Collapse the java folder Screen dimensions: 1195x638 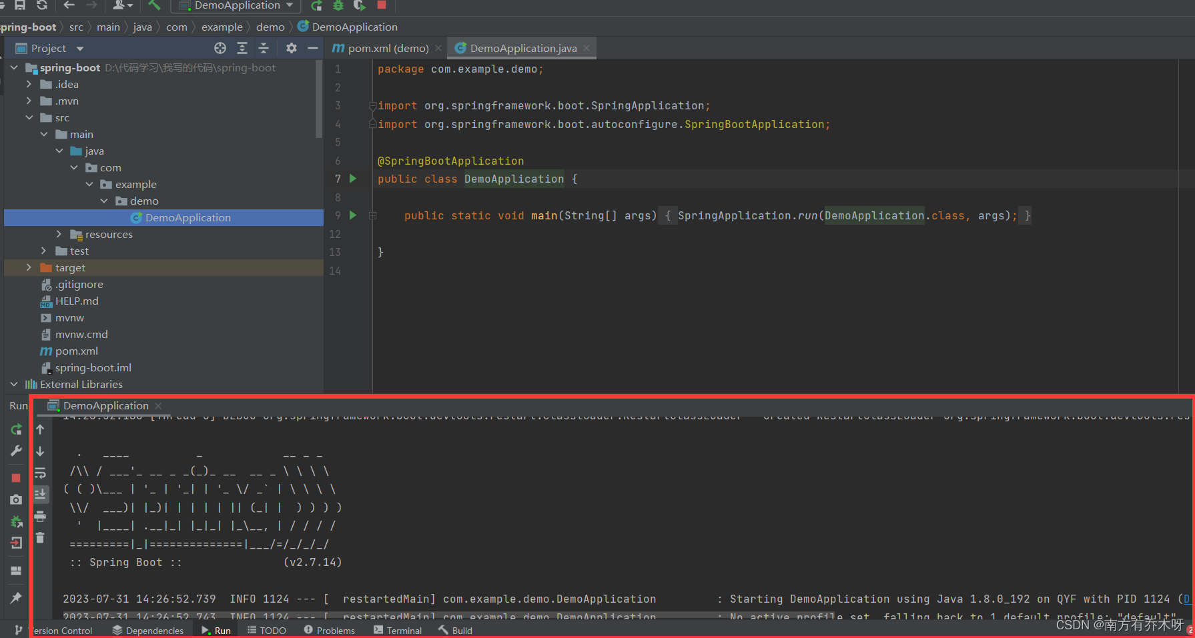click(59, 151)
